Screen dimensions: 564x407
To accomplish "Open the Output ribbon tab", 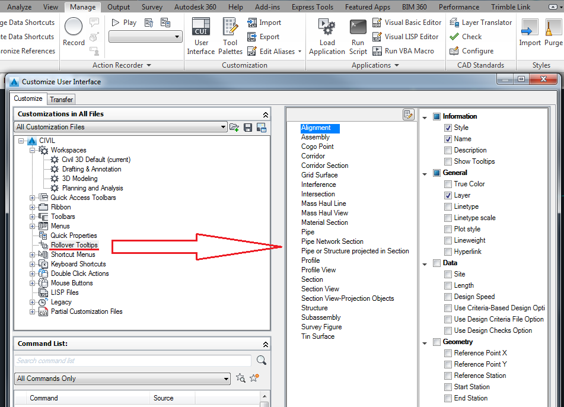I will pyautogui.click(x=119, y=7).
